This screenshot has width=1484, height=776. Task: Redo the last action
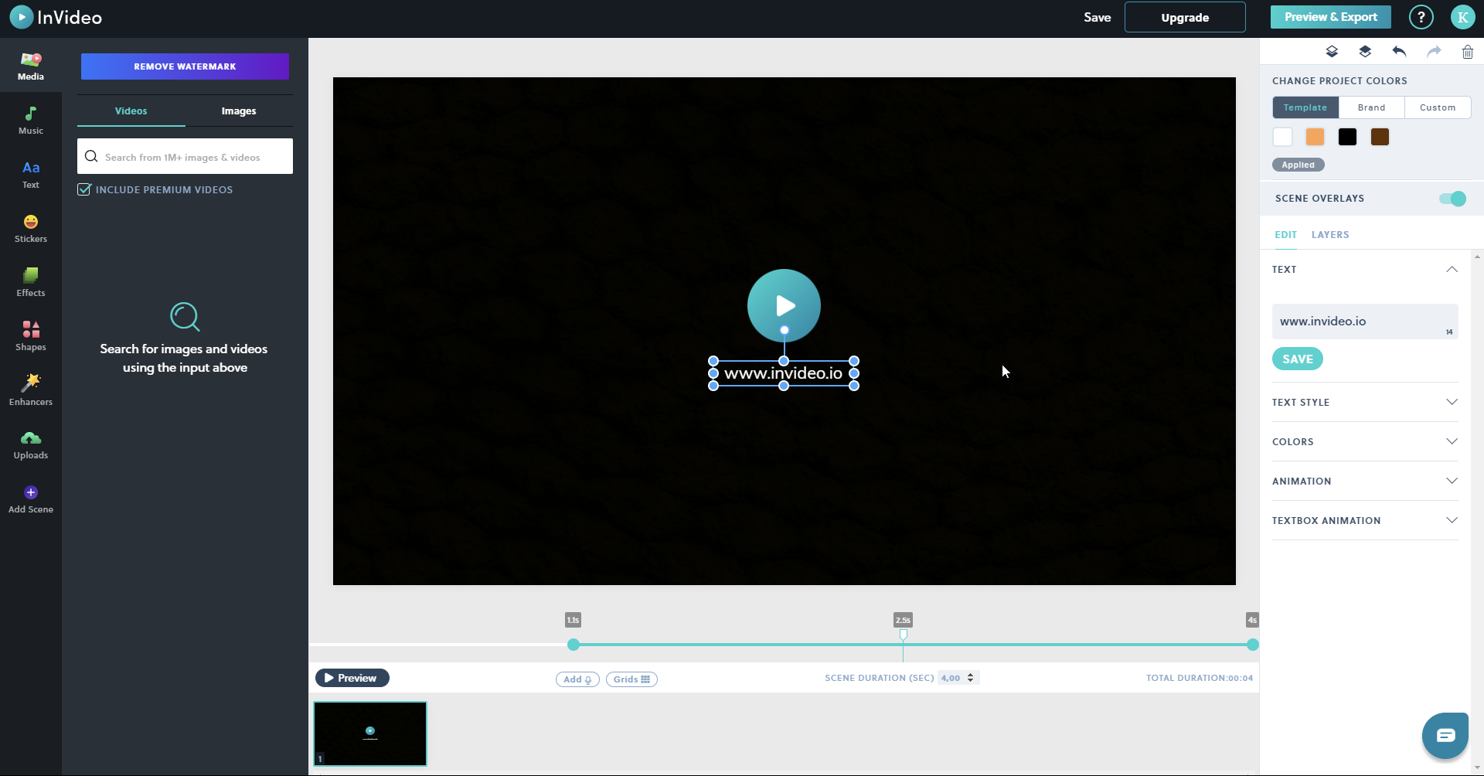pyautogui.click(x=1434, y=52)
